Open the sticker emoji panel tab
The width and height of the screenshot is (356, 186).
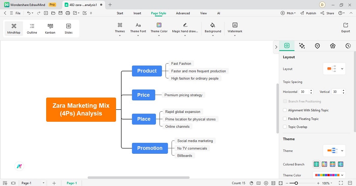click(x=317, y=46)
